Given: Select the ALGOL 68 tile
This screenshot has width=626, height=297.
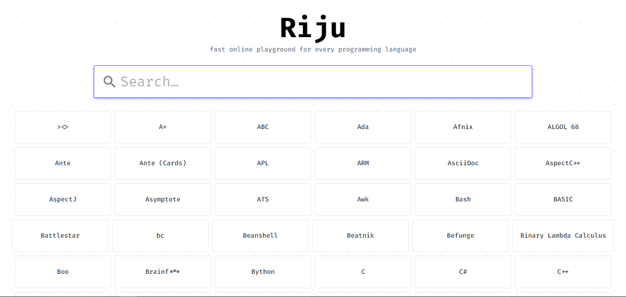Looking at the screenshot, I should [x=562, y=127].
